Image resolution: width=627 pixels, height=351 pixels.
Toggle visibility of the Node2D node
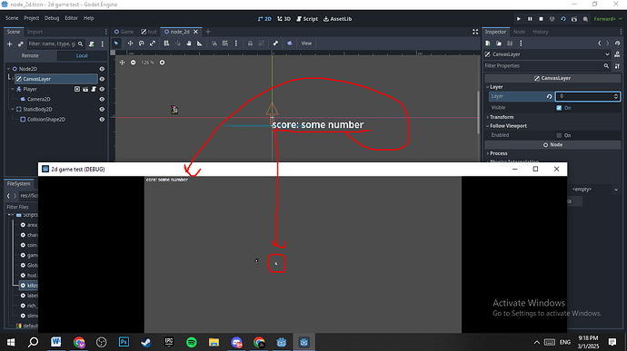pyautogui.click(x=102, y=69)
